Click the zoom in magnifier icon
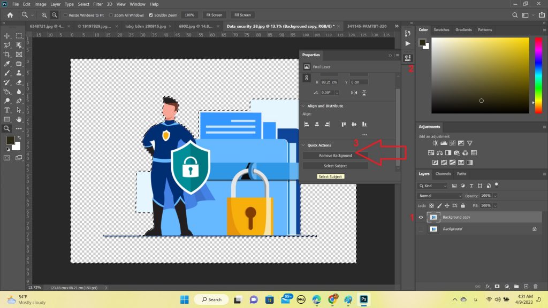The width and height of the screenshot is (548, 308). point(44,15)
